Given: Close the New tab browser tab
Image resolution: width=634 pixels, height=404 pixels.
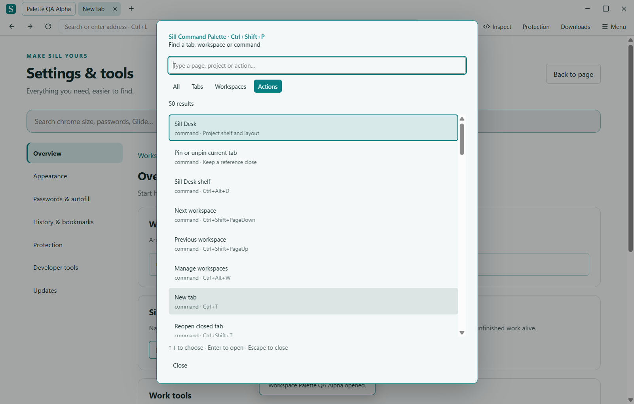Looking at the screenshot, I should point(115,9).
